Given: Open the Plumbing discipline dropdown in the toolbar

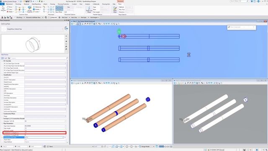Looking at the screenshot, I should coord(20,18).
